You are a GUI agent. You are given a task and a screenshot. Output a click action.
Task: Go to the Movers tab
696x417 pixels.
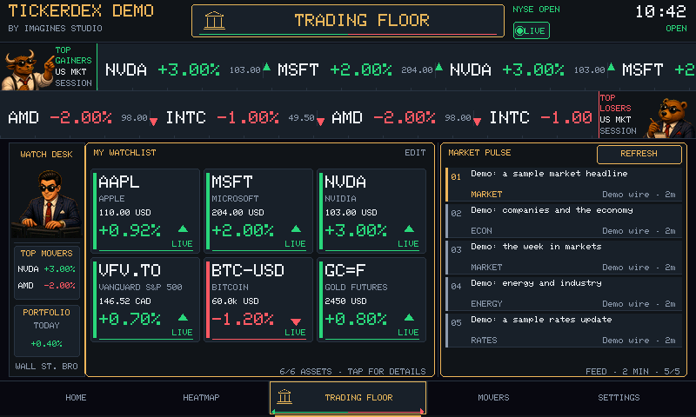pyautogui.click(x=493, y=398)
